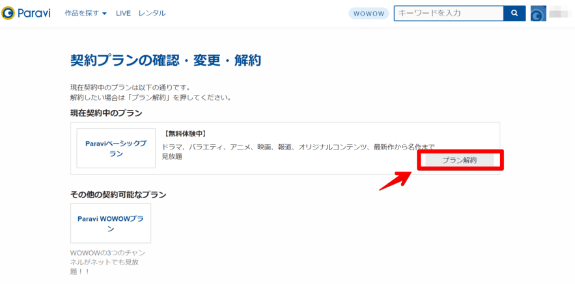This screenshot has width=575, height=284.
Task: Open the 作品を探す dropdown menu
Action: click(x=85, y=14)
